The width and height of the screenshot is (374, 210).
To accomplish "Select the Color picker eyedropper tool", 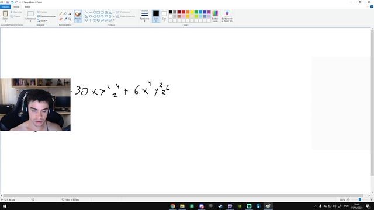I will pyautogui.click(x=65, y=19).
